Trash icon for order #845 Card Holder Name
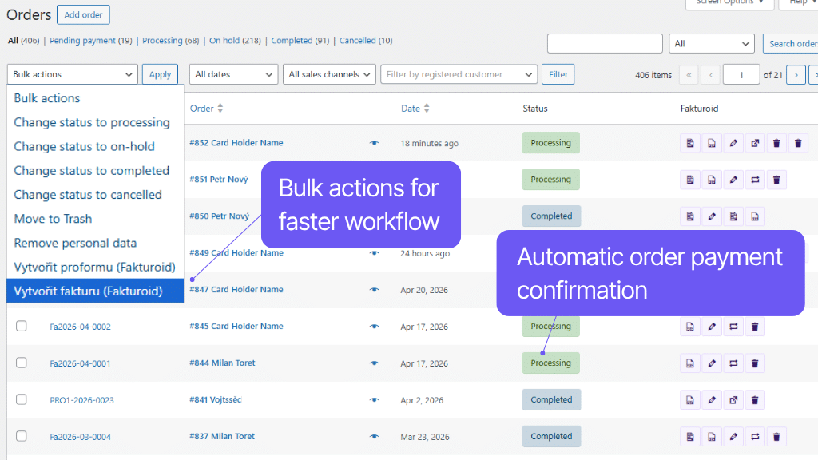 pyautogui.click(x=755, y=327)
